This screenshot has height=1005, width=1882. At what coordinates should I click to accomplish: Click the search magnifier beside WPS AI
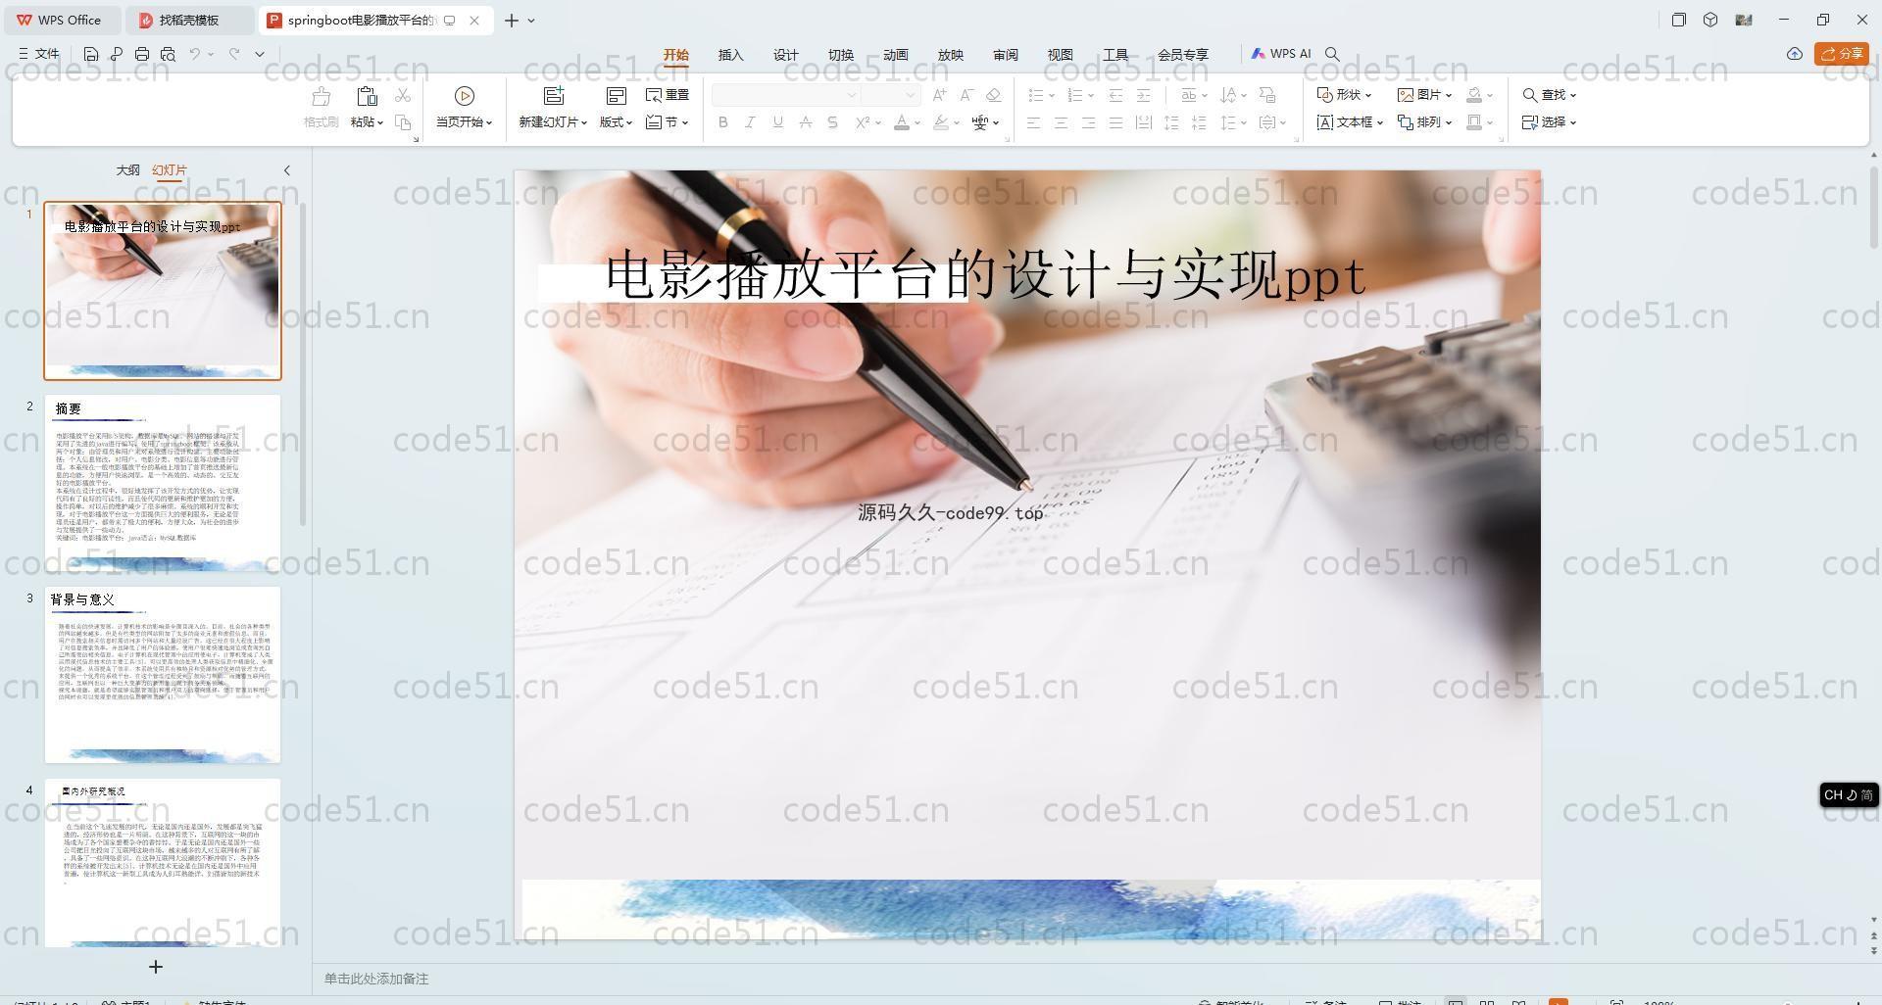pos(1332,54)
